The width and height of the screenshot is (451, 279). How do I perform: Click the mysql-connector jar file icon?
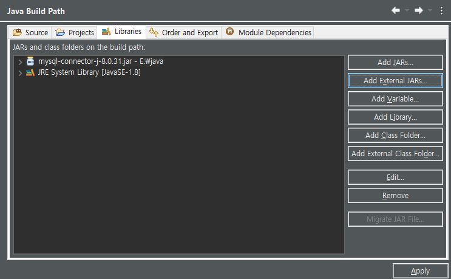[x=30, y=61]
